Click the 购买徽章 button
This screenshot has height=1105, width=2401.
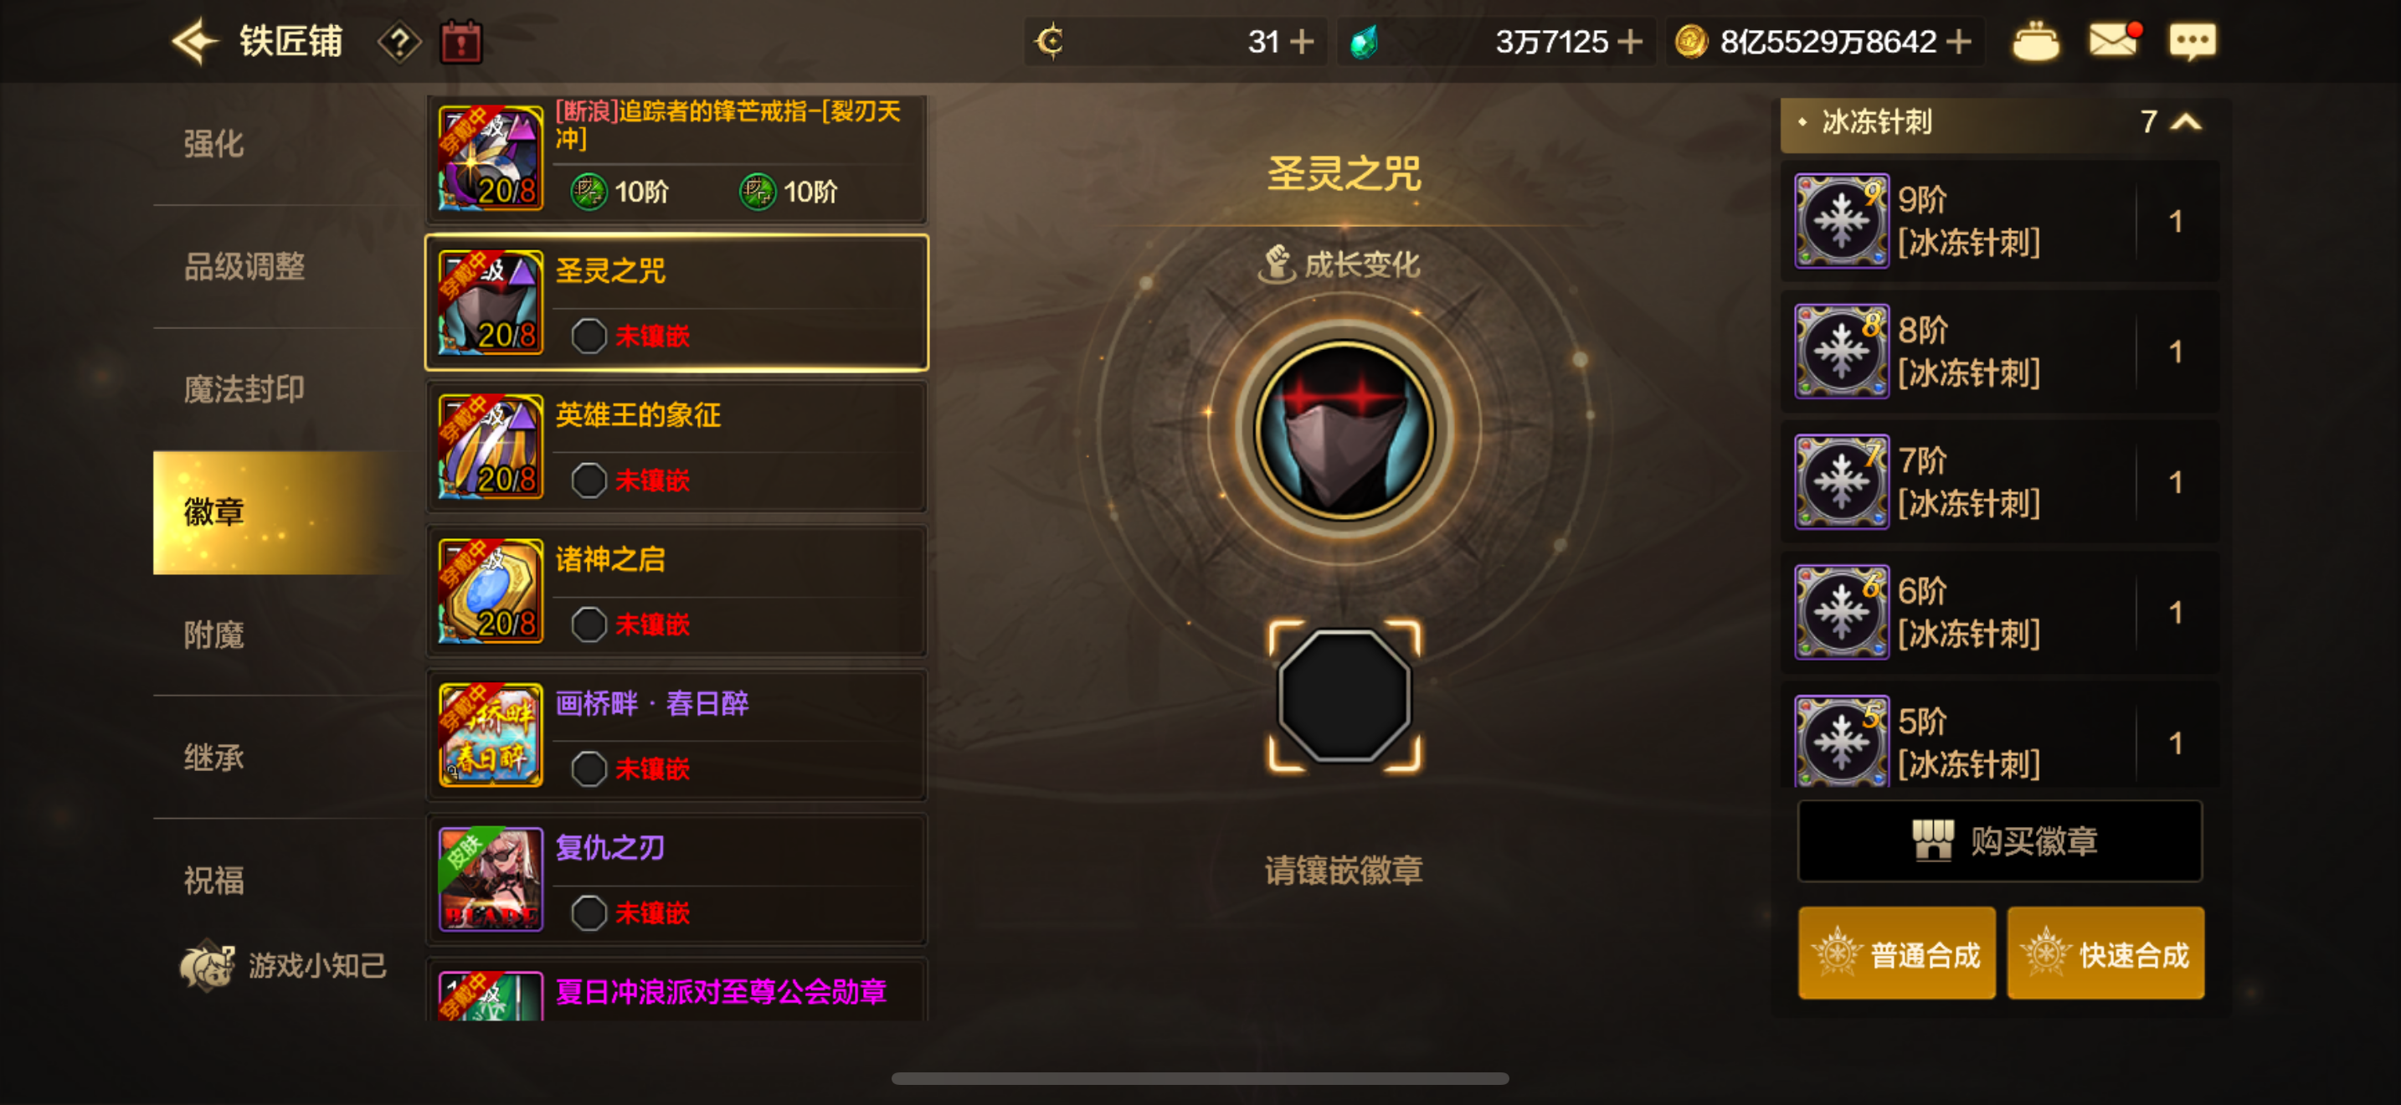click(1999, 840)
